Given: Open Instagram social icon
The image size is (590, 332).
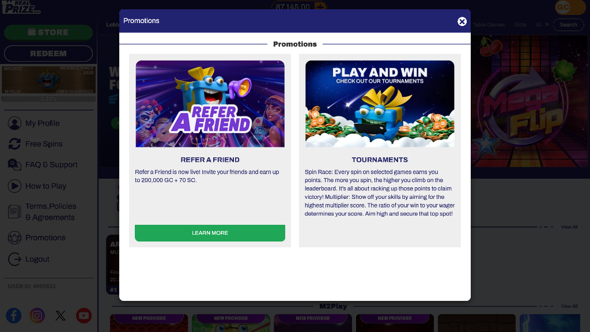Looking at the screenshot, I should 37,315.
